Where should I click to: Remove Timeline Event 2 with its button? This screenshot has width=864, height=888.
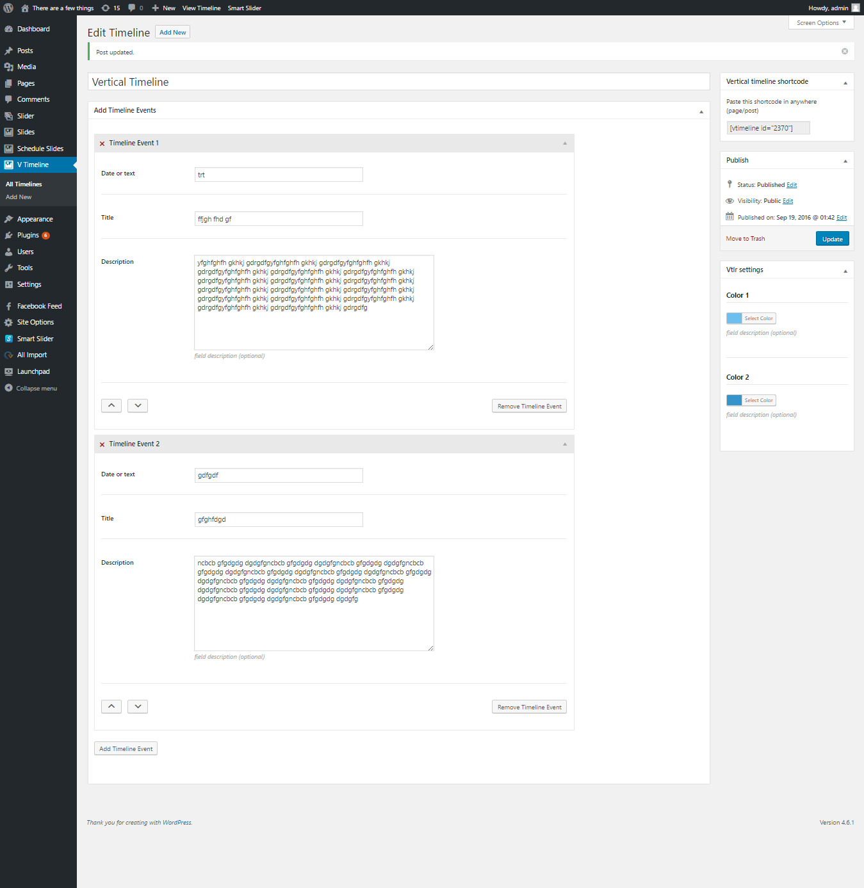pyautogui.click(x=530, y=707)
